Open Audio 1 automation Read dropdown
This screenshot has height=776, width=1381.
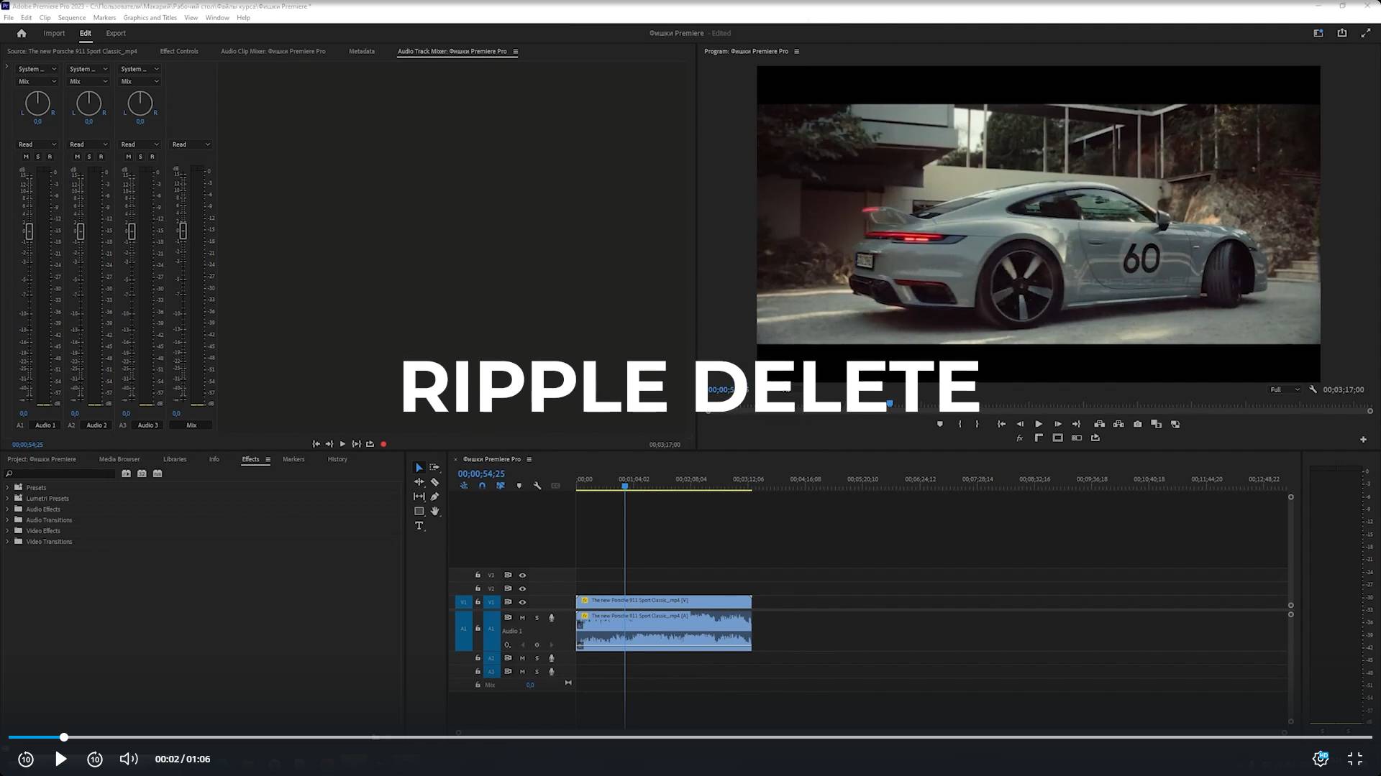[x=37, y=144]
